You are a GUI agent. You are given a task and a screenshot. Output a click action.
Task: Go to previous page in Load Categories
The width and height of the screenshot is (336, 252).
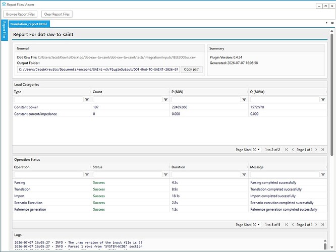coord(293,150)
